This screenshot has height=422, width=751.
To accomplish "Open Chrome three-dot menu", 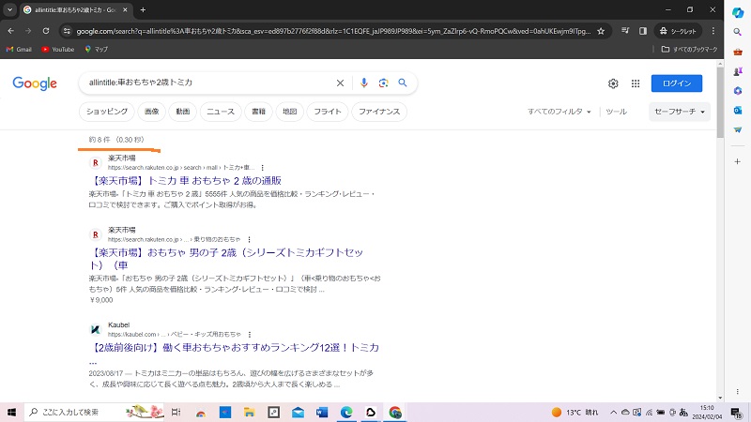I will [713, 31].
